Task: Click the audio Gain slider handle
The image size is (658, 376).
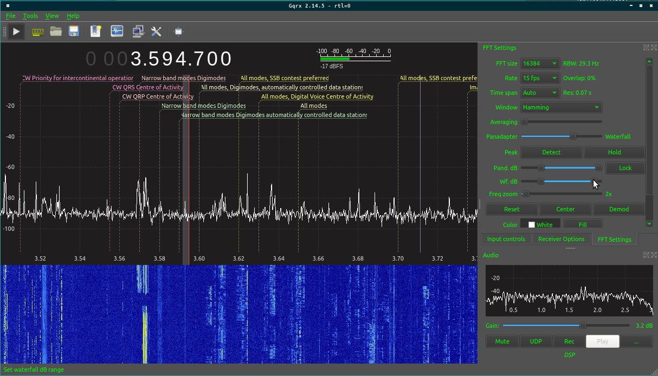Action: click(583, 326)
